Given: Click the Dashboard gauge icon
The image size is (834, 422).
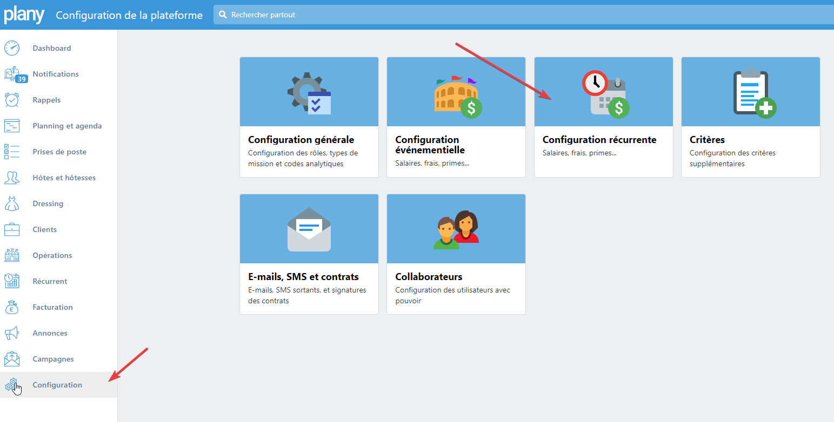Looking at the screenshot, I should pos(12,48).
